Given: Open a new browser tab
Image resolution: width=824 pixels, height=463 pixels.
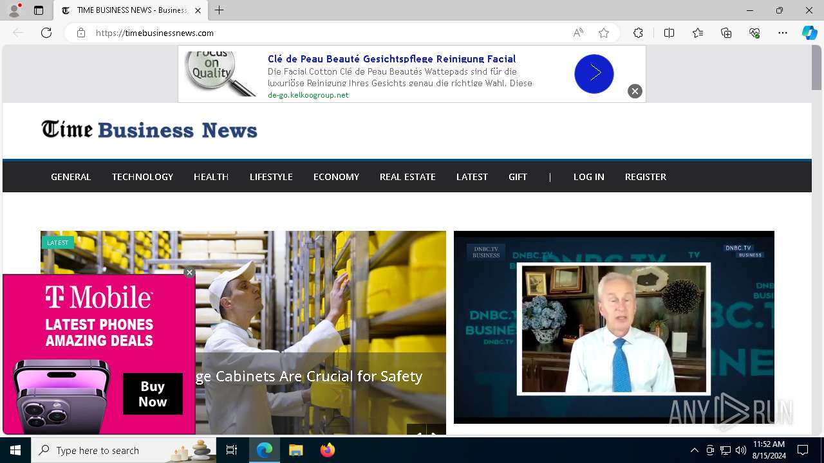Looking at the screenshot, I should tap(220, 10).
